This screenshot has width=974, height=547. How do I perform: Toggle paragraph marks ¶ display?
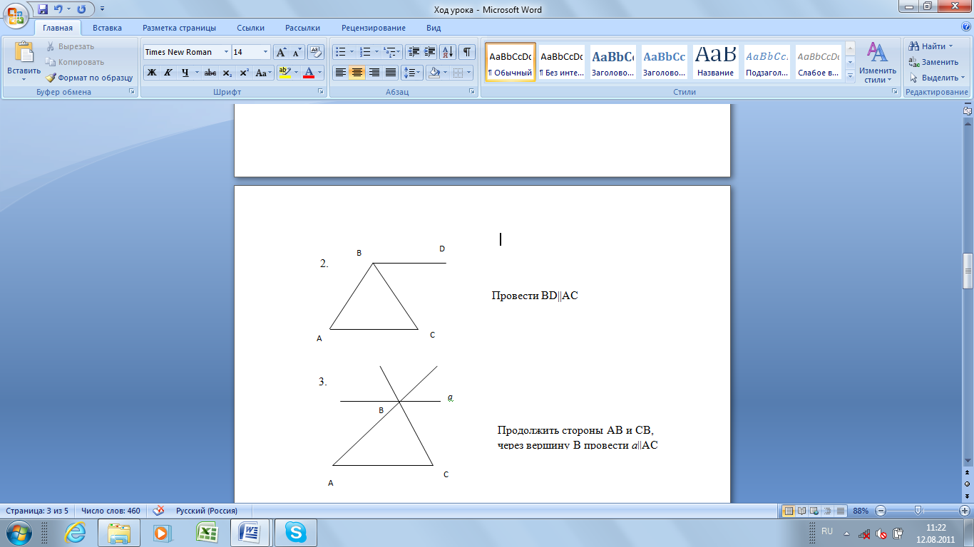[x=467, y=52]
